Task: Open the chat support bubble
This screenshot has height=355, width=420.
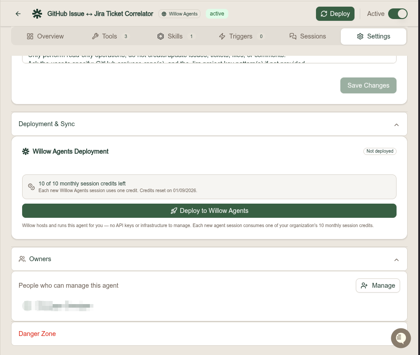Action: point(401,338)
